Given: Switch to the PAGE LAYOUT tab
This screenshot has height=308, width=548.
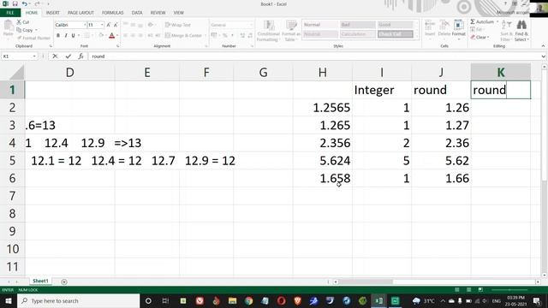Looking at the screenshot, I should pos(80,13).
